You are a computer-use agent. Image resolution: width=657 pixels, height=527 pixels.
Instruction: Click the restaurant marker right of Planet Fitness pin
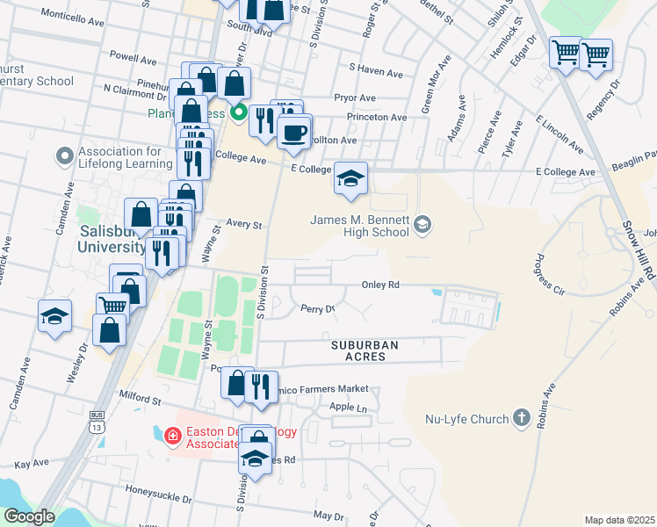264,121
